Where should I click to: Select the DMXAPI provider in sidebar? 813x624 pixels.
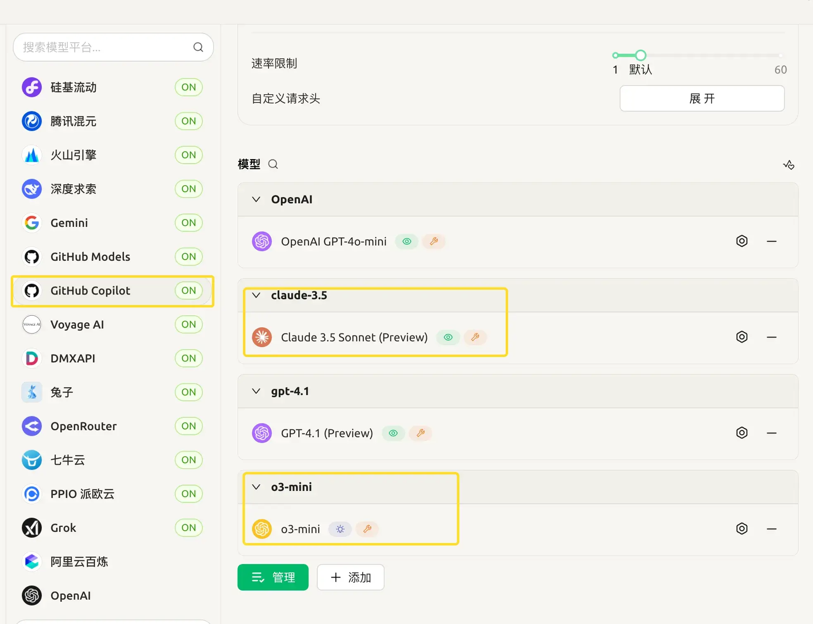73,358
